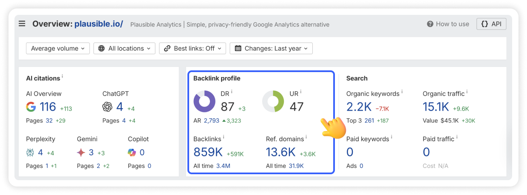Open Changes: Last year date dropdown

click(x=271, y=48)
